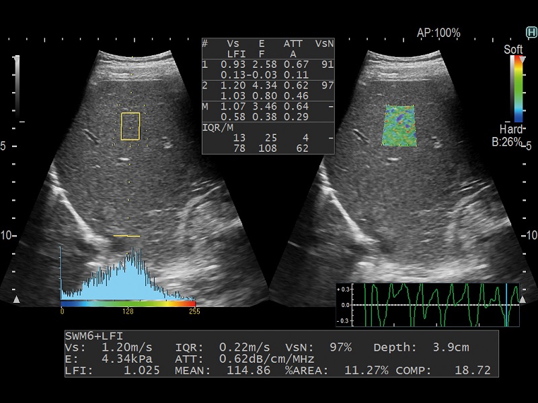
Task: Click the colored elastography map on right image
Action: coord(399,126)
